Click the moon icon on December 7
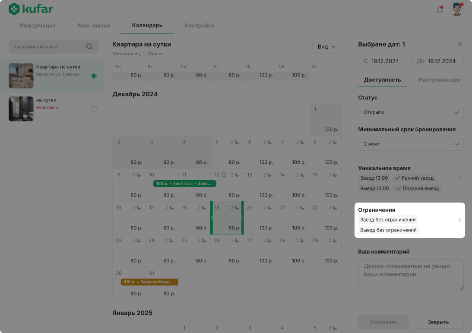This screenshot has height=333, width=472. coord(302,142)
